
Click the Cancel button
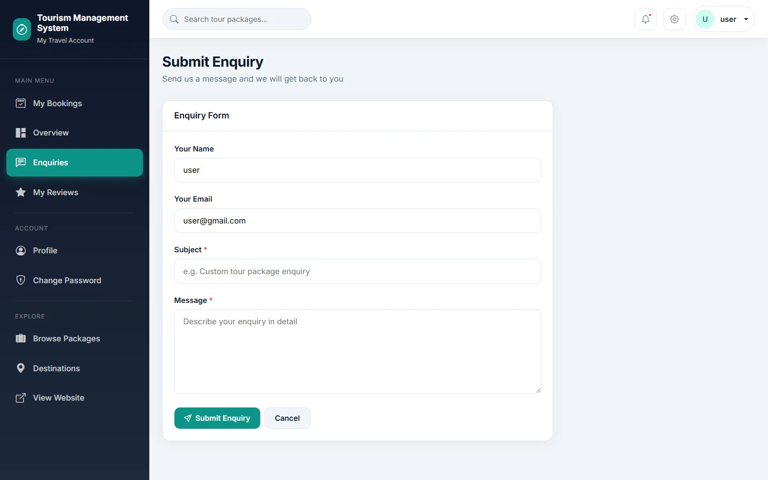tap(287, 418)
